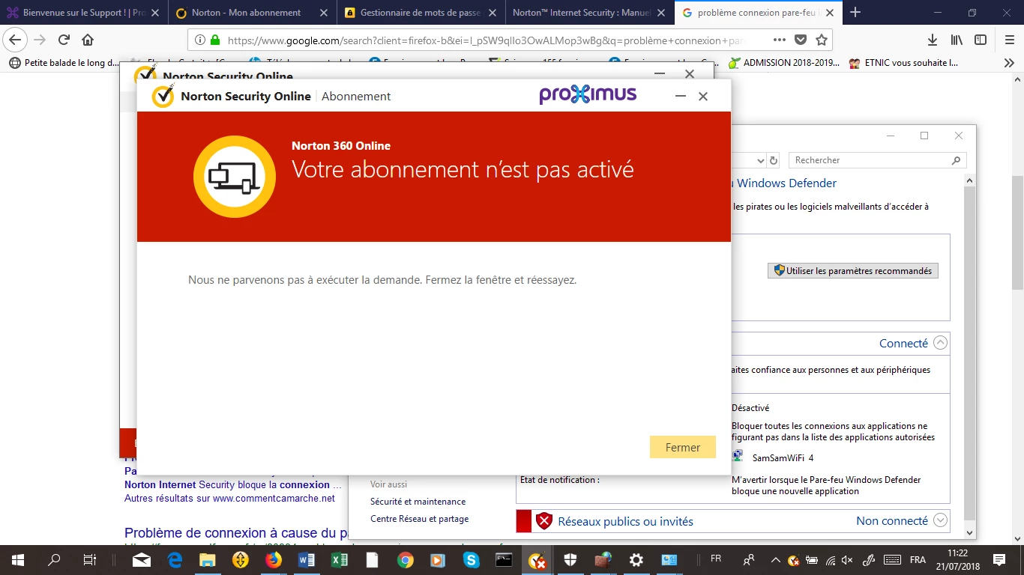1024x575 pixels.
Task: Open Mail app from taskbar
Action: [141, 560]
